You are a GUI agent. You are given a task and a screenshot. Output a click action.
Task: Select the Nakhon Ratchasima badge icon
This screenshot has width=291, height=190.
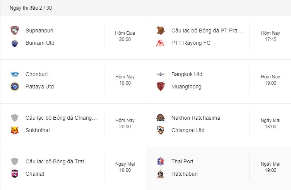tap(161, 118)
